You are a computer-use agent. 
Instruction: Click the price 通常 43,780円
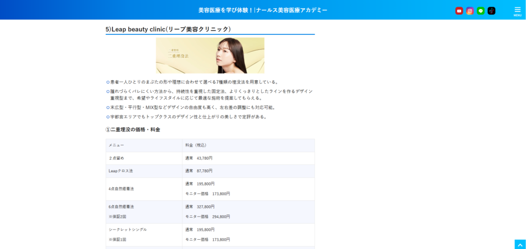pyautogui.click(x=199, y=158)
